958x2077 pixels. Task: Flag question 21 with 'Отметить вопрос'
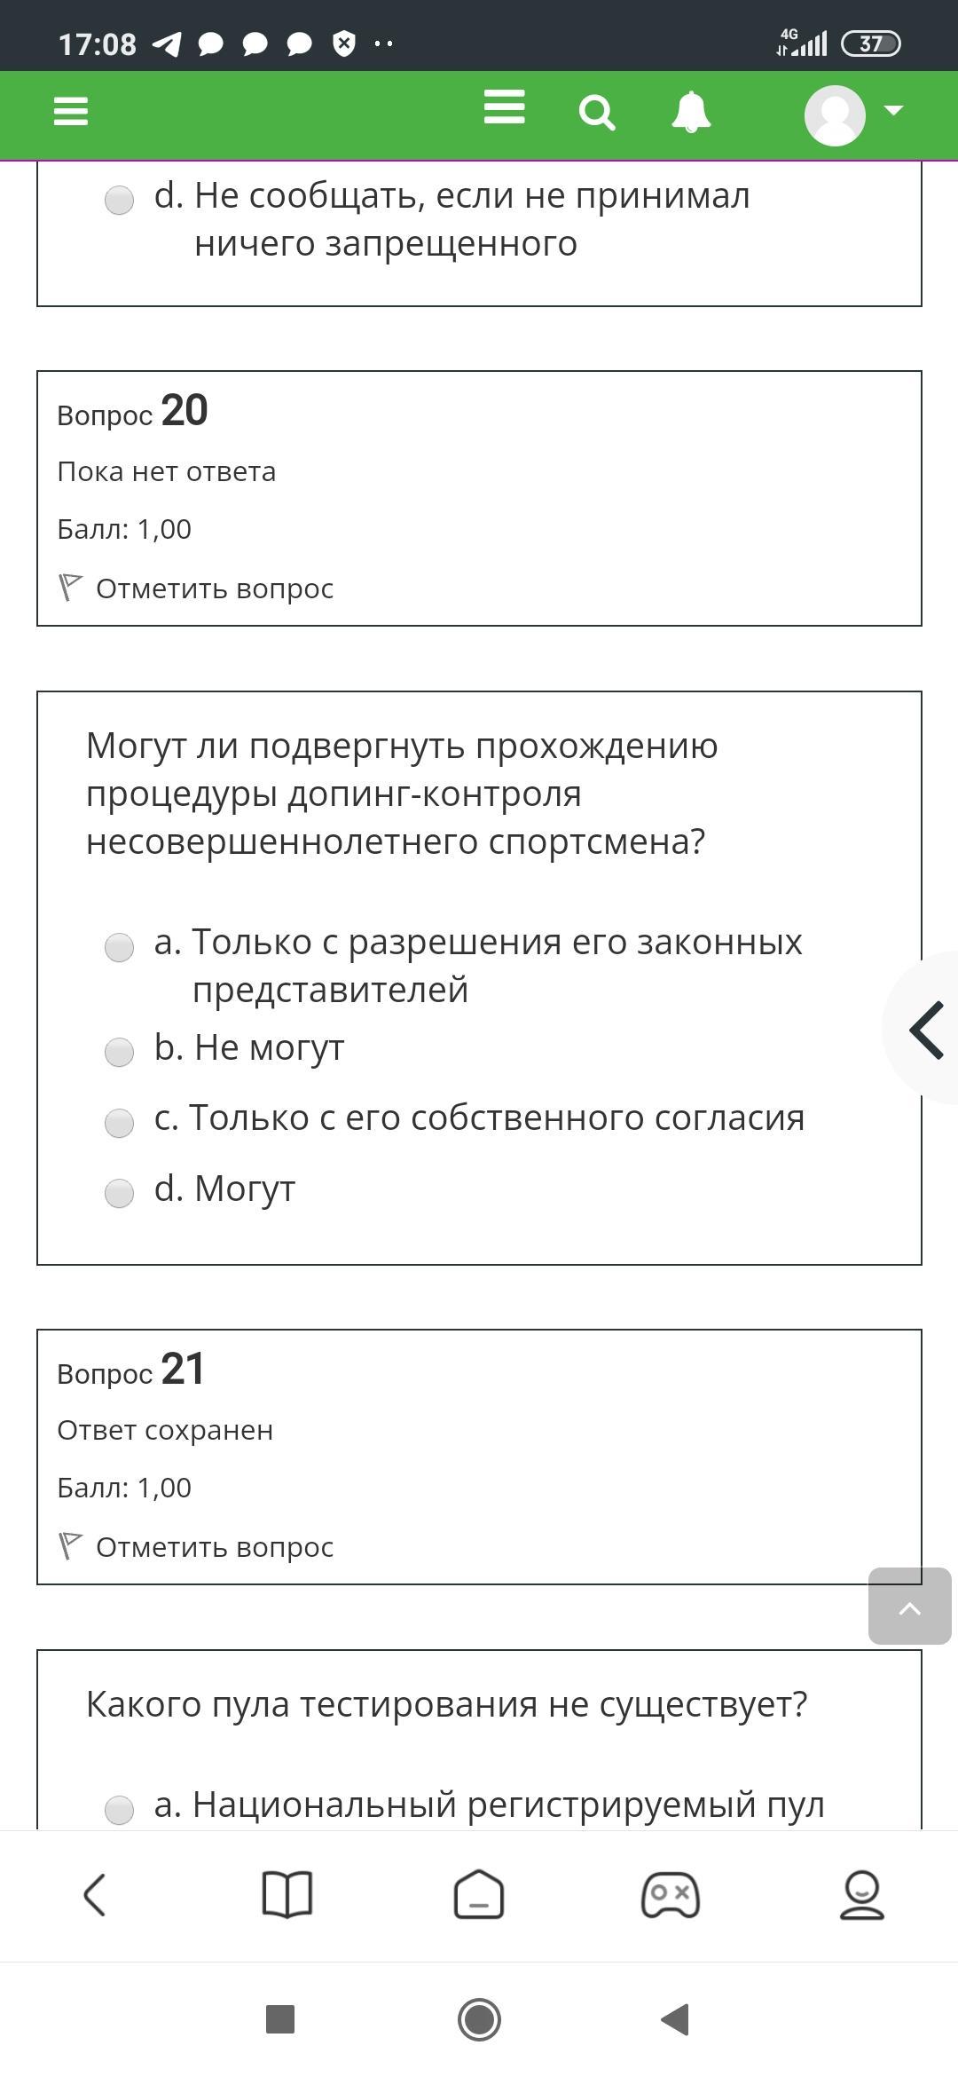click(x=197, y=1547)
